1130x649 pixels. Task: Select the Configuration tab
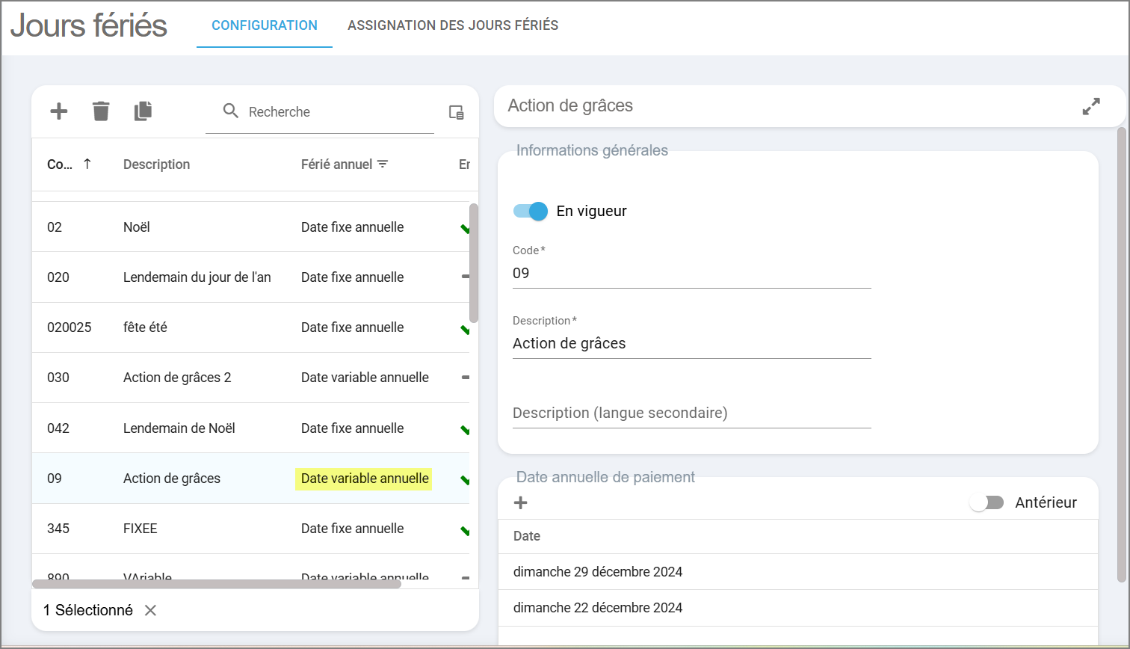(265, 25)
